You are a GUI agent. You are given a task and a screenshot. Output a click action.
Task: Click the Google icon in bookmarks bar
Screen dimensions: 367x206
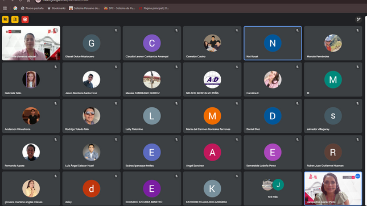pos(15,8)
